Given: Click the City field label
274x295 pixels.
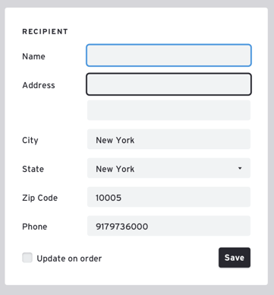Looking at the screenshot, I should (x=30, y=140).
